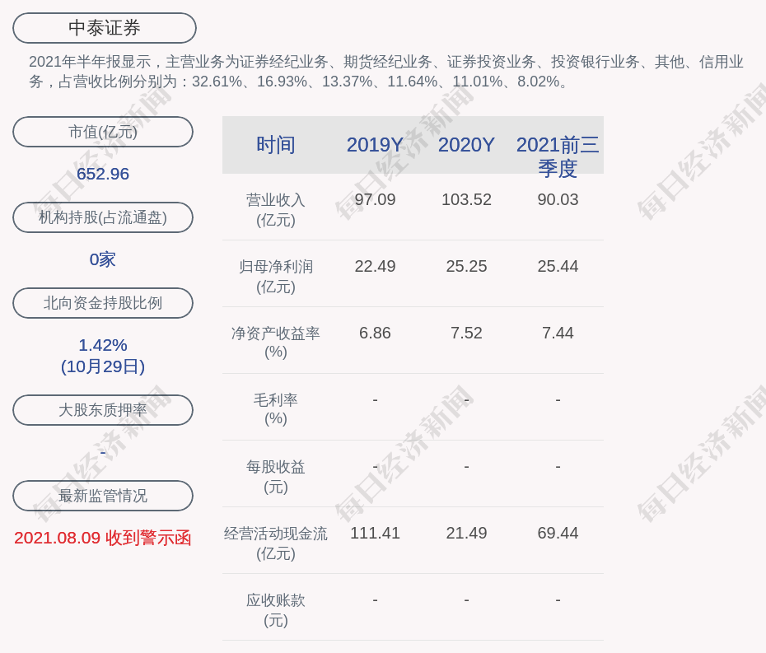766x653 pixels.
Task: Click the market value figure 652.96
Action: click(x=103, y=174)
